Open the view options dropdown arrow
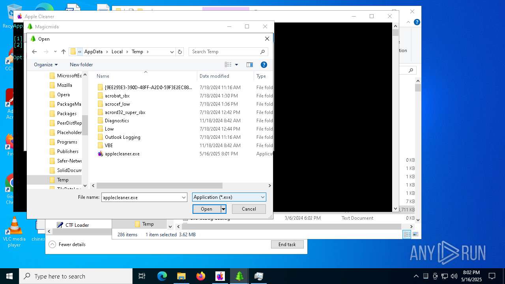The image size is (505, 284). coord(237,65)
